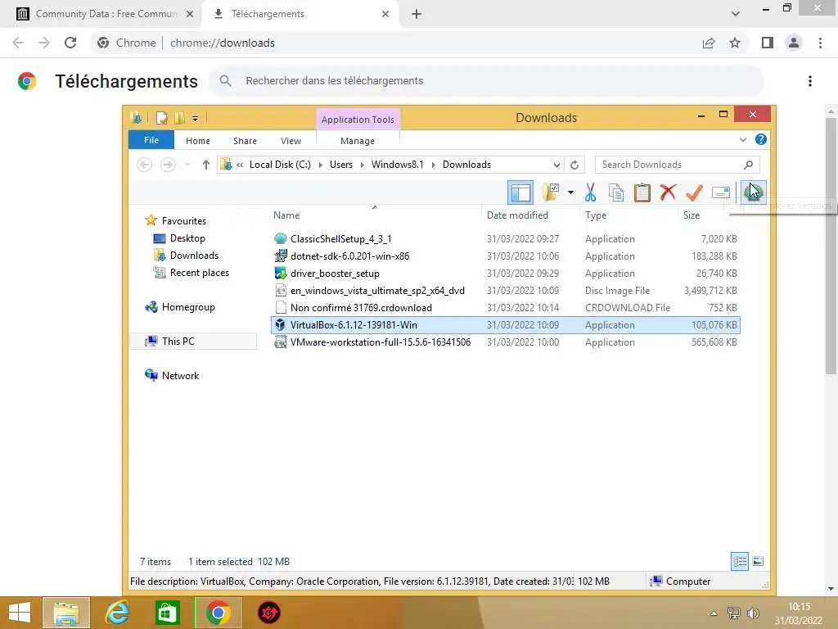Sort by Size column header
The height and width of the screenshot is (629, 838).
[692, 215]
